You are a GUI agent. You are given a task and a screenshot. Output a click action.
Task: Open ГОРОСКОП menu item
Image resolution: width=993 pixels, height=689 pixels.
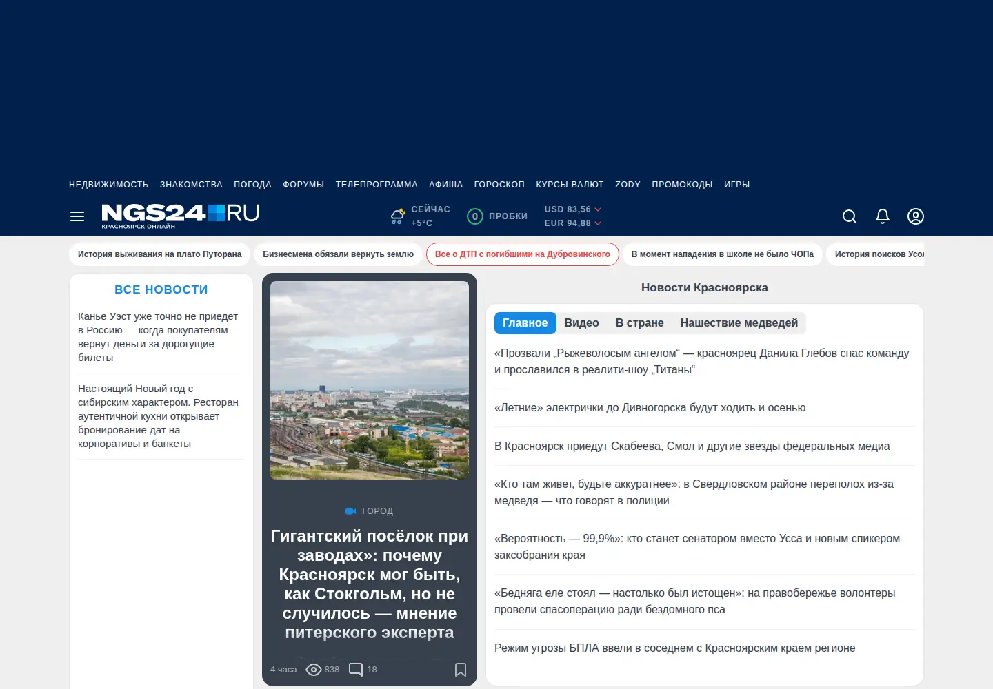point(499,185)
